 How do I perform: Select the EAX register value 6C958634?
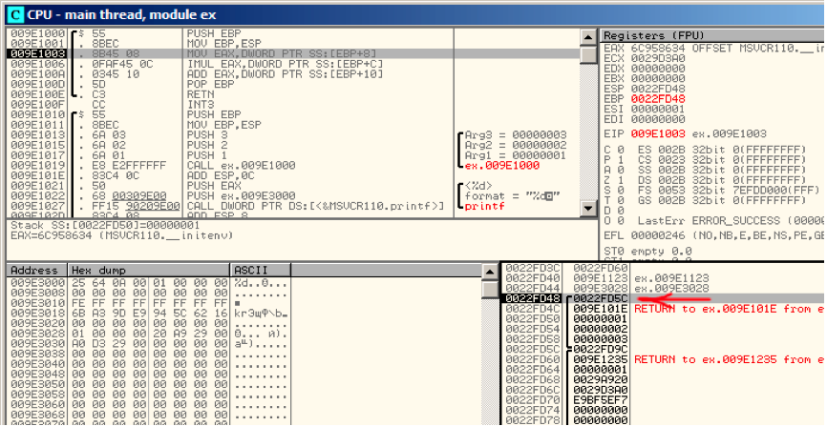point(658,48)
